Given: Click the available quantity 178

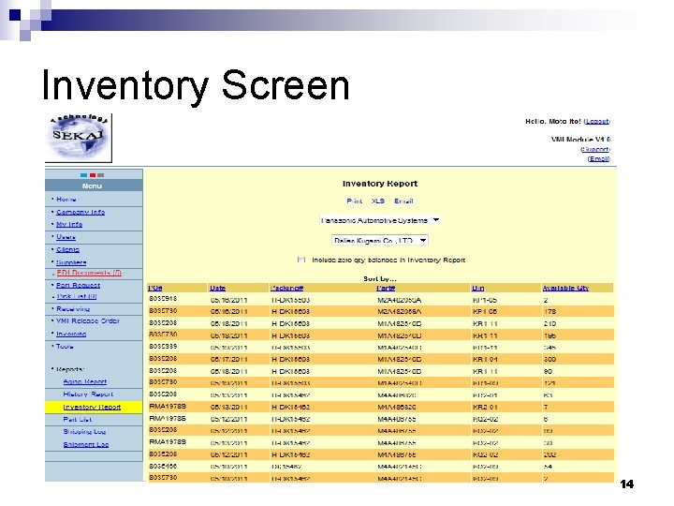Looking at the screenshot, I should (x=549, y=311).
